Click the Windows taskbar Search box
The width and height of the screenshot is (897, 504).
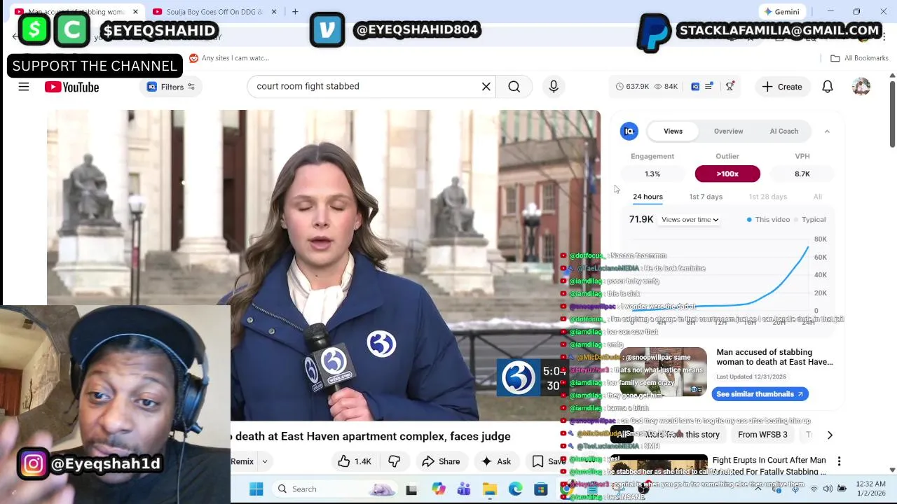point(334,489)
